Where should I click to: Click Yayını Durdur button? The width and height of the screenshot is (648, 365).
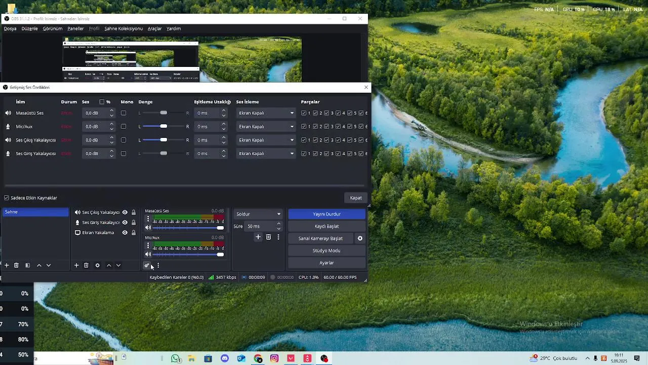point(327,214)
